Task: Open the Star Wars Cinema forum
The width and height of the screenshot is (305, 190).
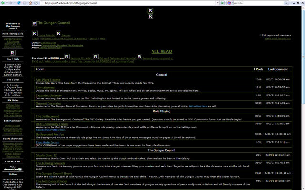Action: click(x=48, y=80)
